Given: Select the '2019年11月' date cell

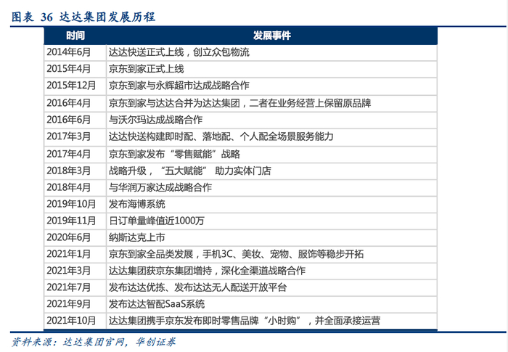Looking at the screenshot, I should click(x=75, y=221).
